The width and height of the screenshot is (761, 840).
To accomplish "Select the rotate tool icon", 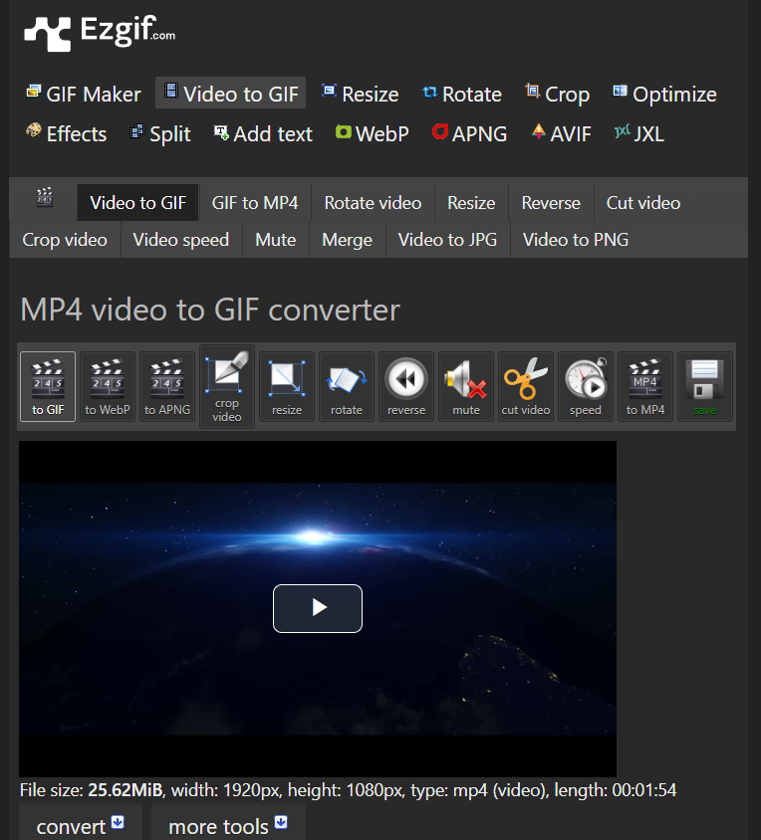I will [347, 386].
